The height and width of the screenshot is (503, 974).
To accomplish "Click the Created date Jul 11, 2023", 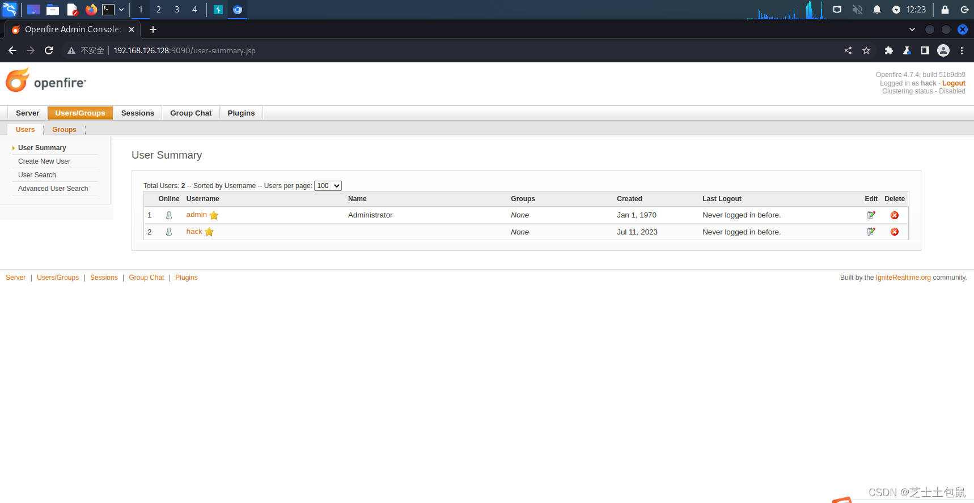I will click(637, 232).
